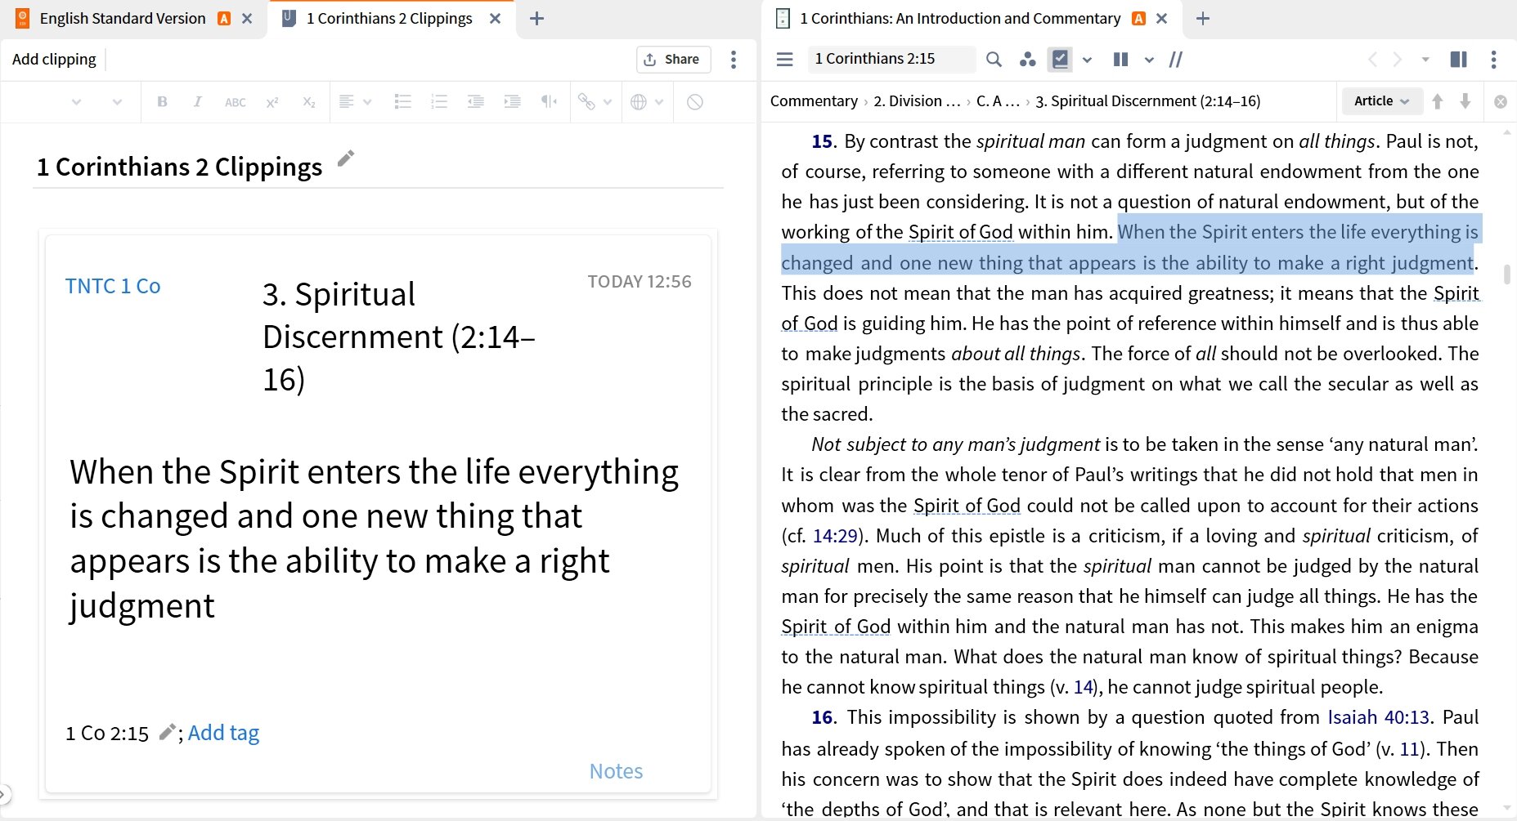Screen dimensions: 1517x821
Task: Open insert link dropdown arrow
Action: [608, 102]
